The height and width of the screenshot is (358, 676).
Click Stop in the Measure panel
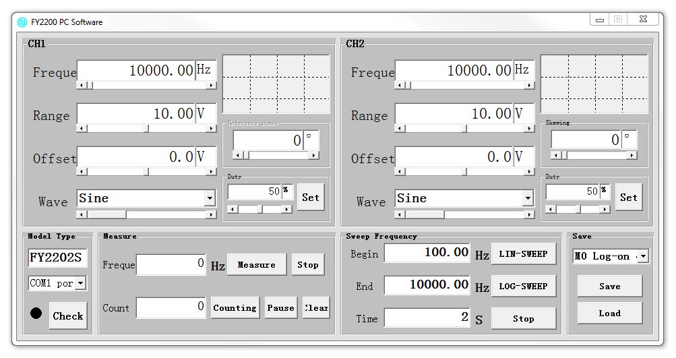click(308, 265)
